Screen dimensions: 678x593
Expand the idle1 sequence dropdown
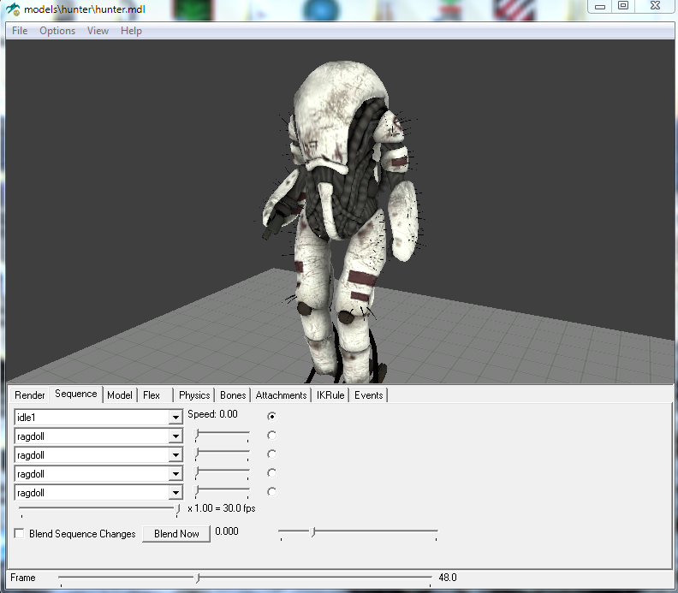tap(175, 418)
